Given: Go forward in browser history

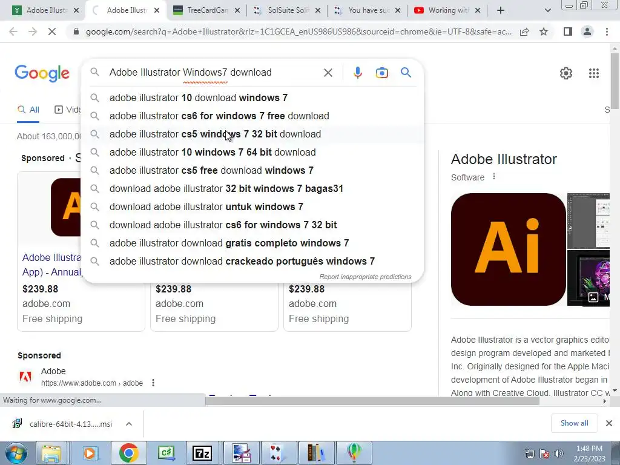Looking at the screenshot, I should [33, 31].
